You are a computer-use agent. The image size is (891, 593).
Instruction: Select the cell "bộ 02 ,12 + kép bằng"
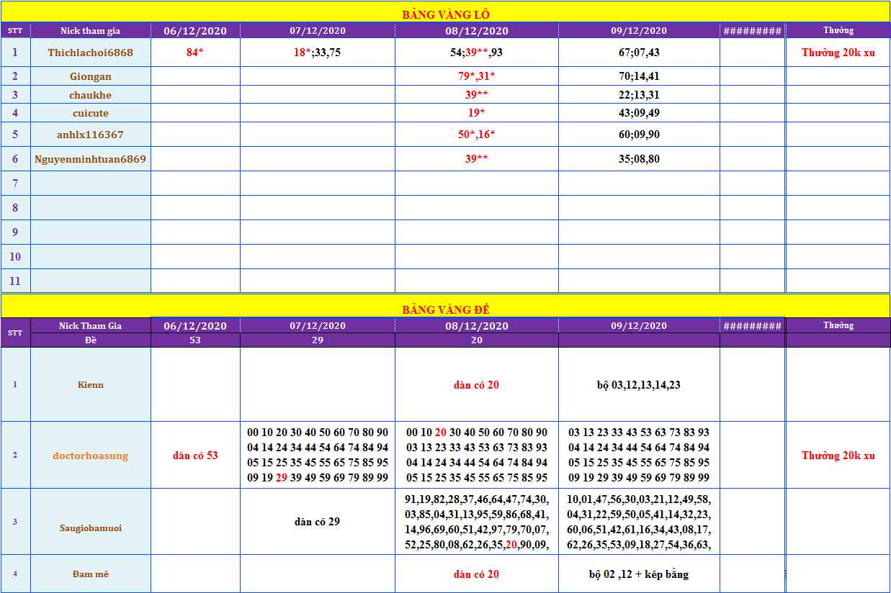[x=639, y=574]
